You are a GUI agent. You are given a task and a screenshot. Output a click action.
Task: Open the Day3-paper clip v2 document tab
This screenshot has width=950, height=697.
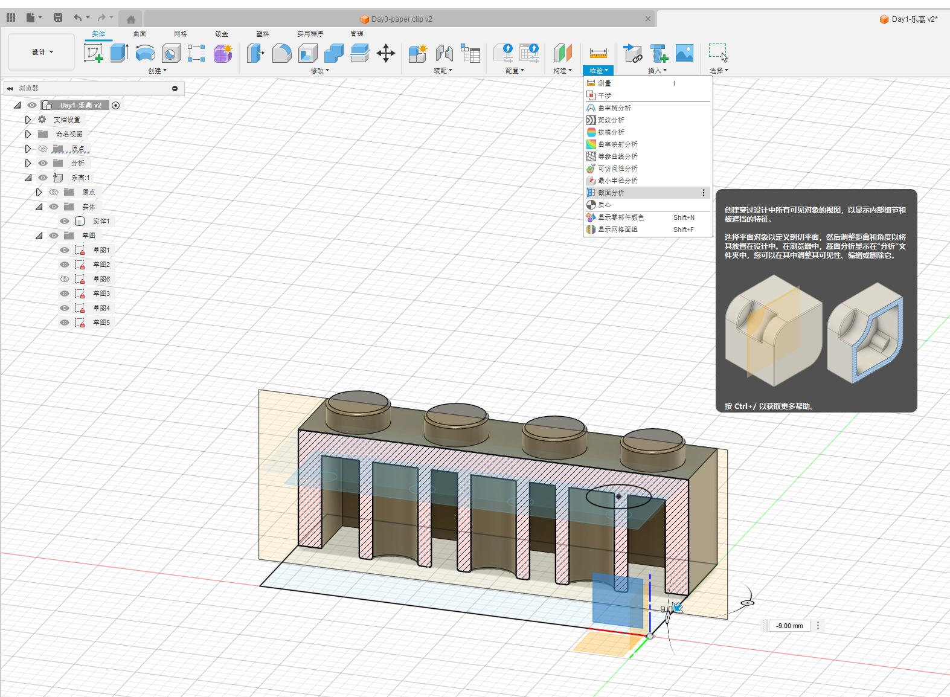[x=401, y=19]
